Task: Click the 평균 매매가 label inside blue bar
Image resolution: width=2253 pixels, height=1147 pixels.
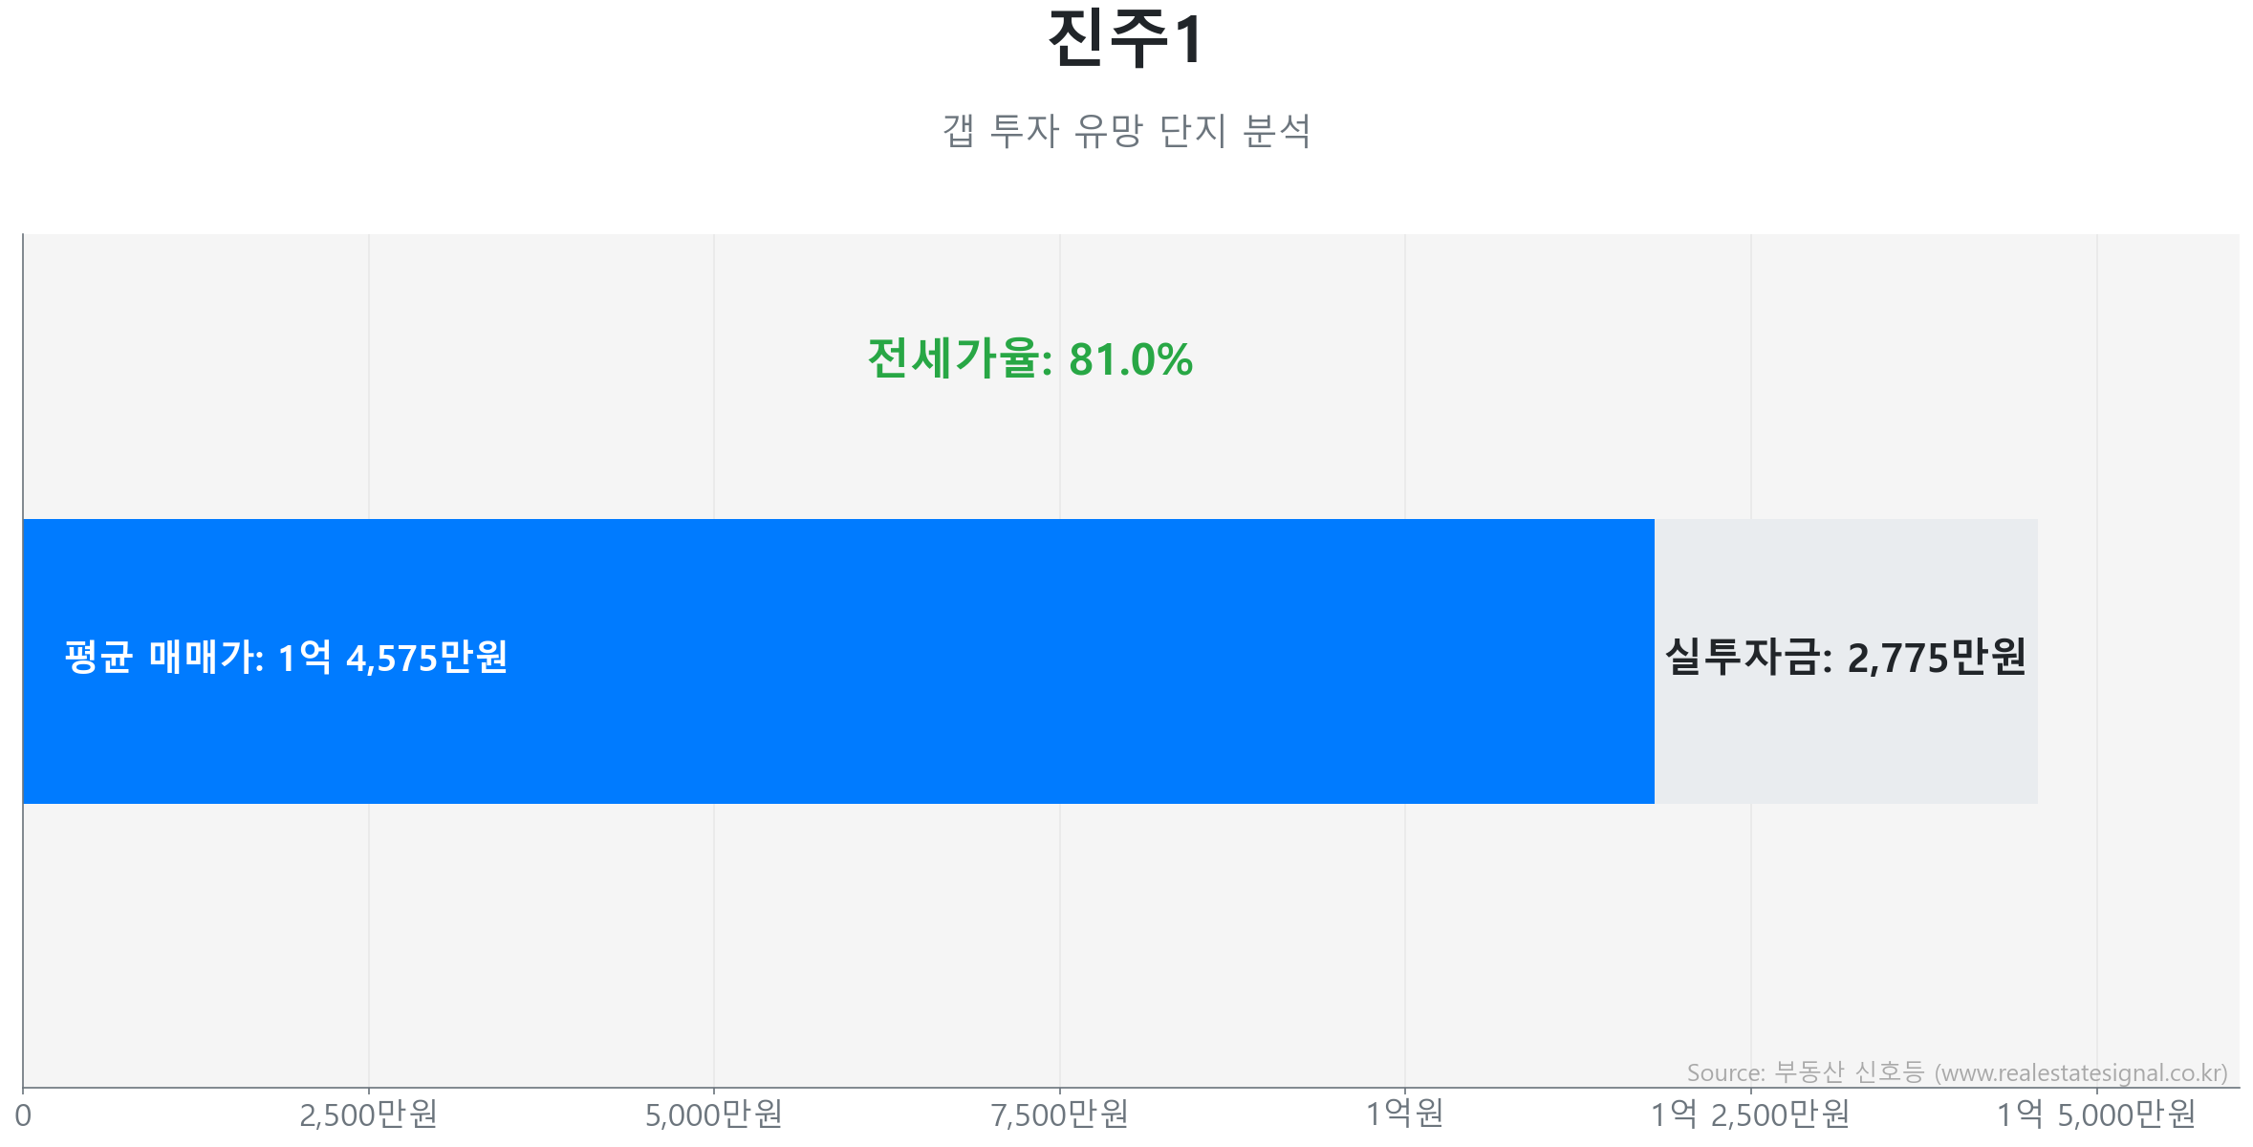Action: pyautogui.click(x=163, y=658)
